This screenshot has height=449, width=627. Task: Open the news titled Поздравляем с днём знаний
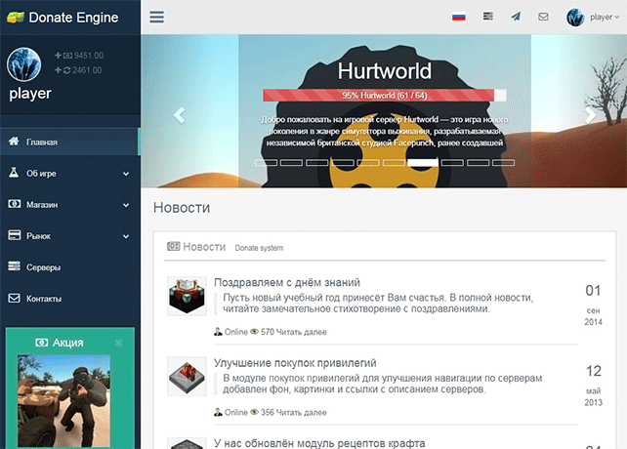pyautogui.click(x=287, y=282)
